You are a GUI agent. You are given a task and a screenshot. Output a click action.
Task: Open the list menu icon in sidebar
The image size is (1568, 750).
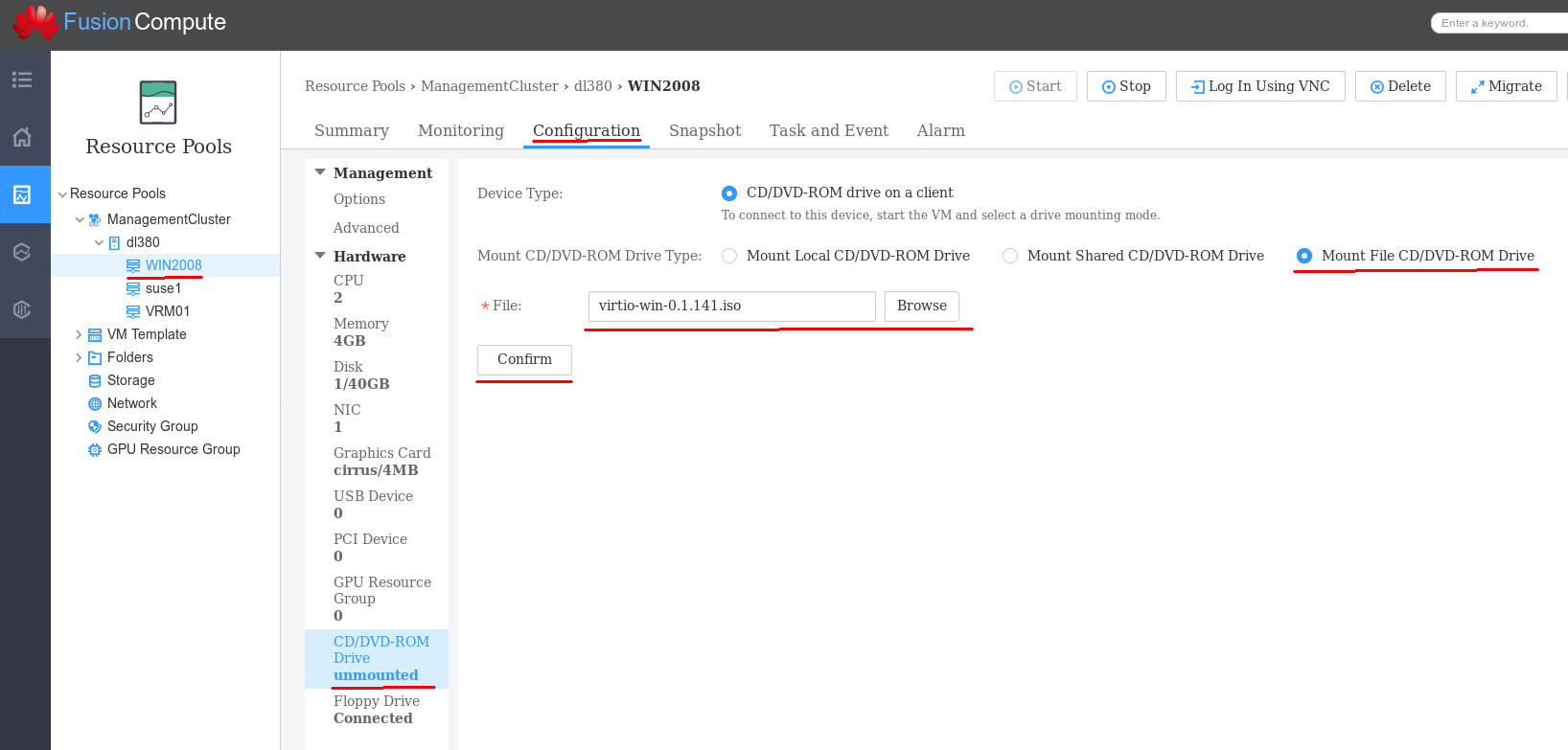point(22,80)
